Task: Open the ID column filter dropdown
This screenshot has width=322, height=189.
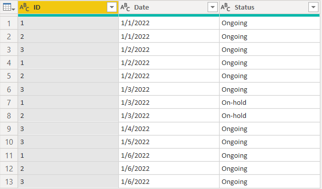Action: 112,7
